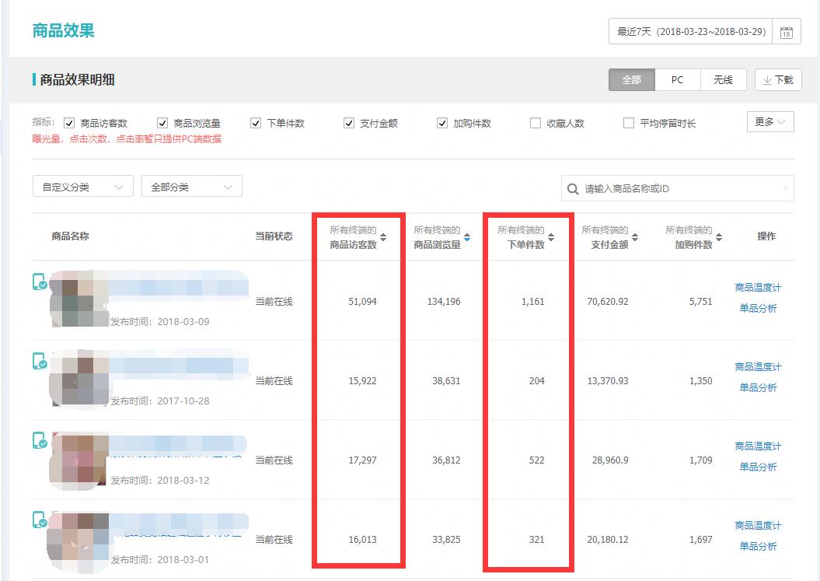This screenshot has width=820, height=581.
Task: Click the sort arrows on 加购件数 column
Action: point(721,236)
